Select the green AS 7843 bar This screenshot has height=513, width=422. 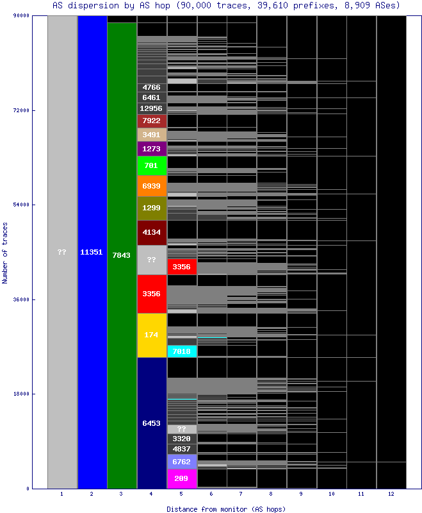[122, 255]
